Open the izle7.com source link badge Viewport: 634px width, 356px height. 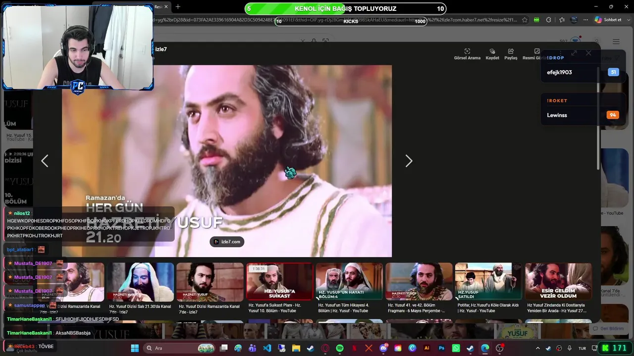(x=227, y=242)
